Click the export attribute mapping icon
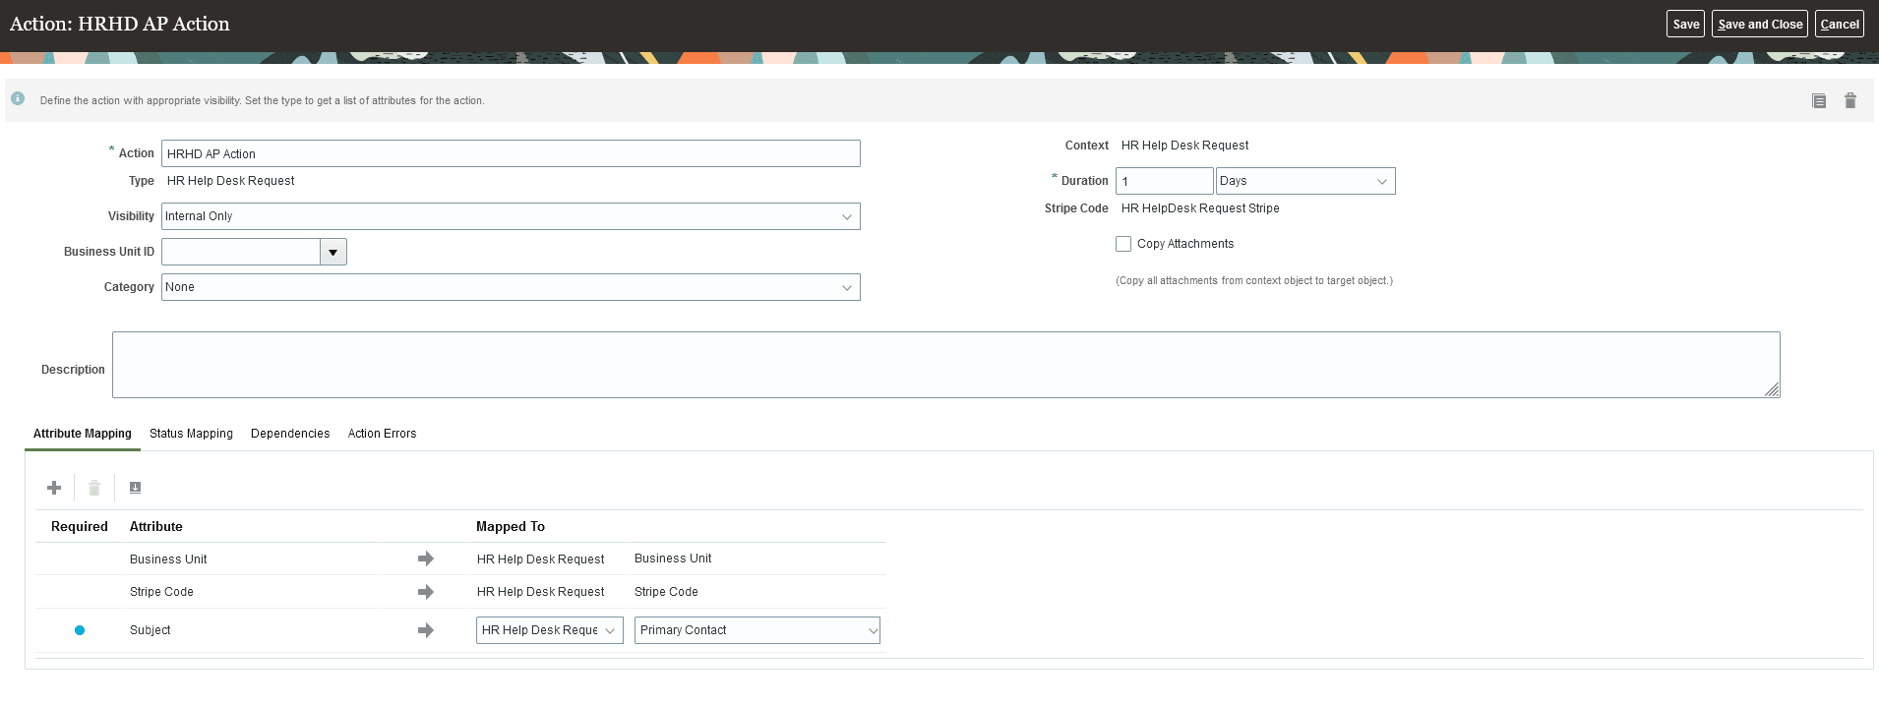This screenshot has height=706, width=1879. pos(136,488)
